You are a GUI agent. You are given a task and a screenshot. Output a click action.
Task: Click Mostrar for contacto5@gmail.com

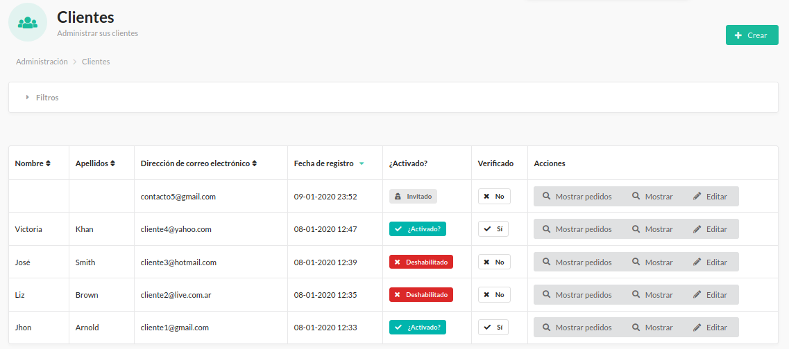[x=652, y=197]
